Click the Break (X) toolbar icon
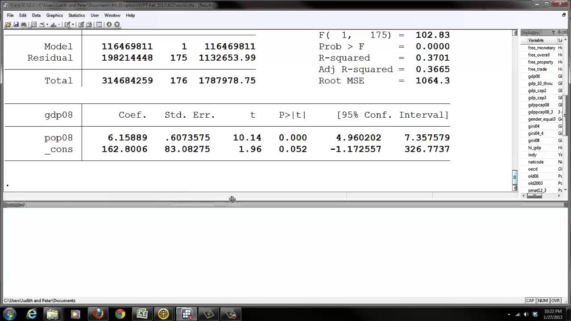 coord(117,25)
